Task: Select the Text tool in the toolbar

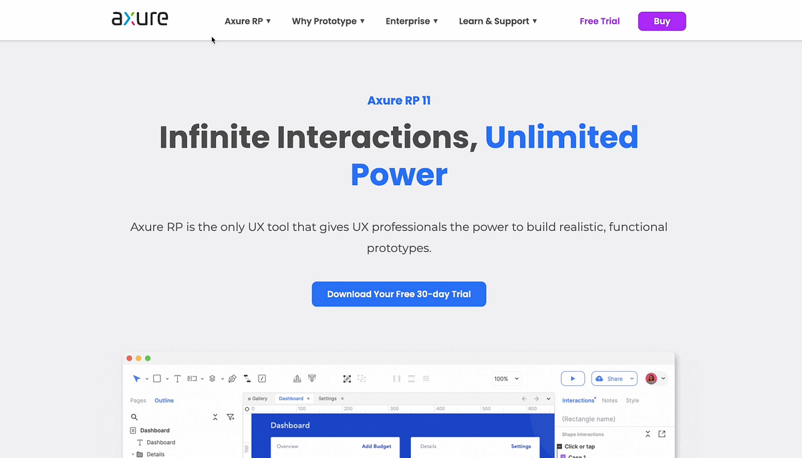Action: pyautogui.click(x=177, y=379)
